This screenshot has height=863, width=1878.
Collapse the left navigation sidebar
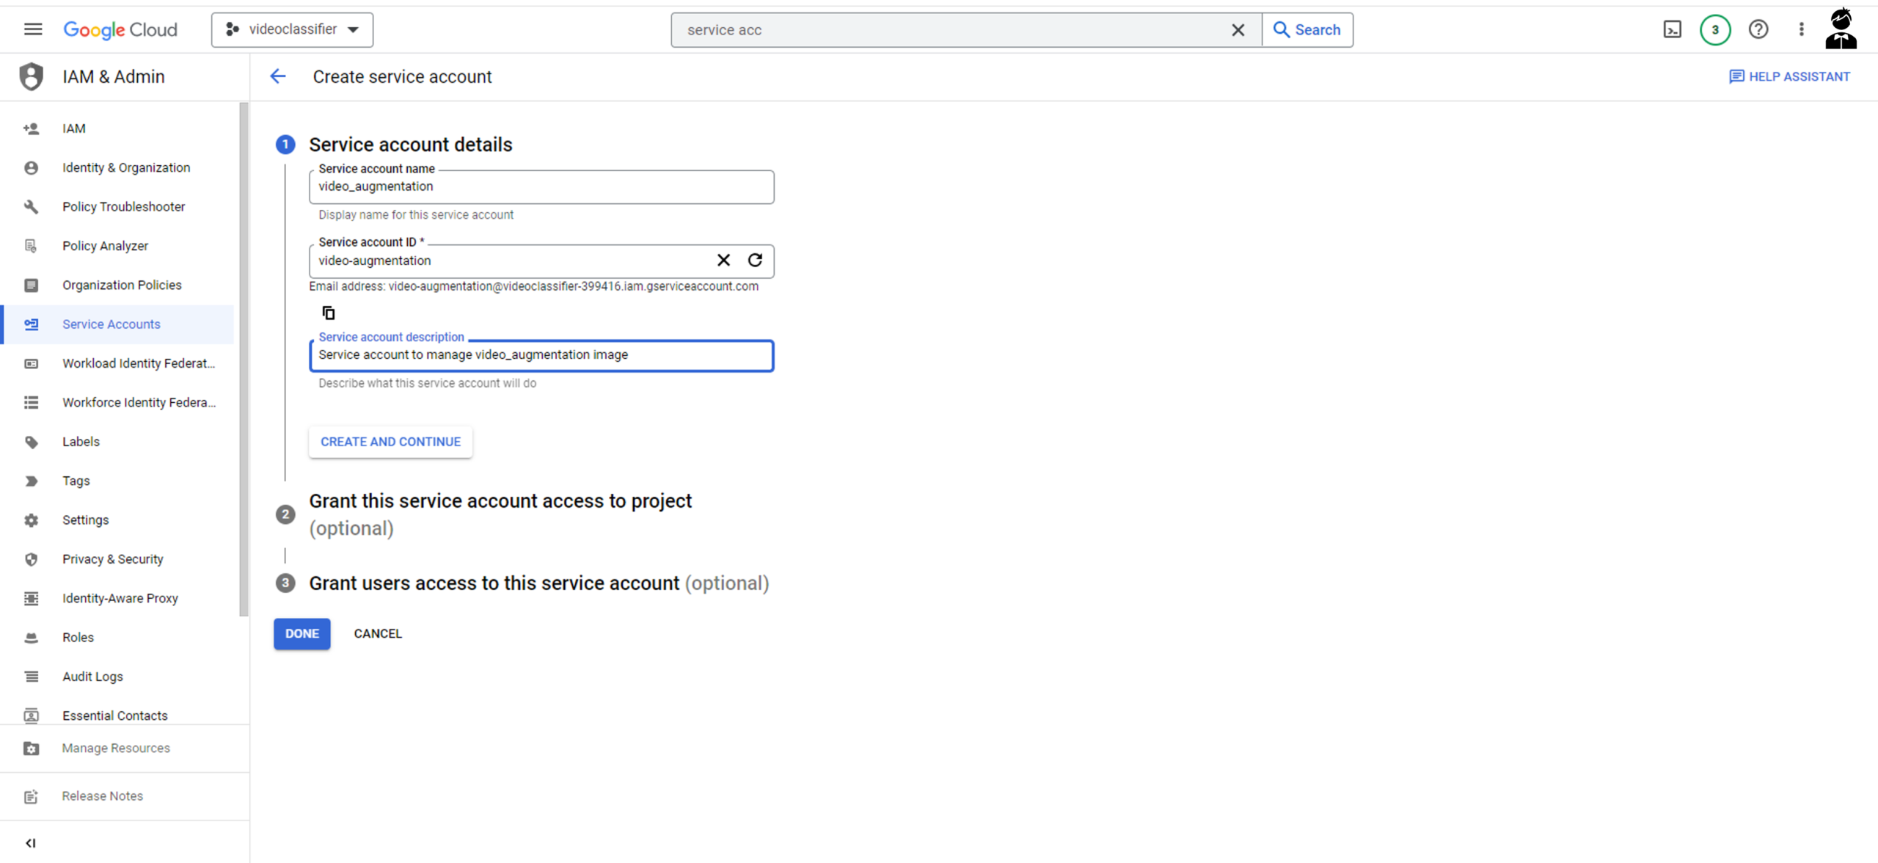(x=30, y=842)
